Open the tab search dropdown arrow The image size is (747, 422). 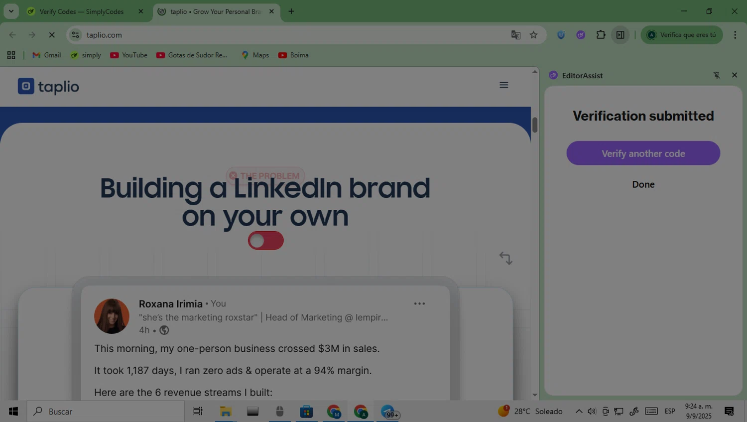point(11,11)
